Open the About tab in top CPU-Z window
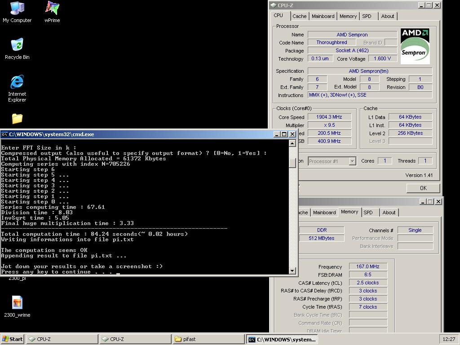Image resolution: width=460 pixels, height=345 pixels. point(388,16)
